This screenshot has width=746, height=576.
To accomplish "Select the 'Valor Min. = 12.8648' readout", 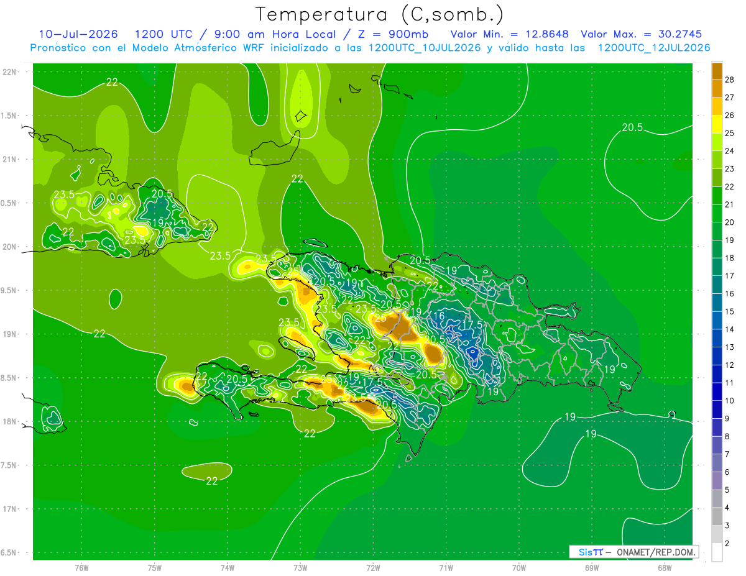I will point(509,34).
